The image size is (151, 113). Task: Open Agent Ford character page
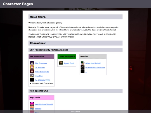[x=69, y=63]
